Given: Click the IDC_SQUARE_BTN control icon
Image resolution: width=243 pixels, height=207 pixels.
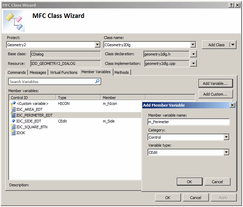Looking at the screenshot, I should pyautogui.click(x=13, y=127).
